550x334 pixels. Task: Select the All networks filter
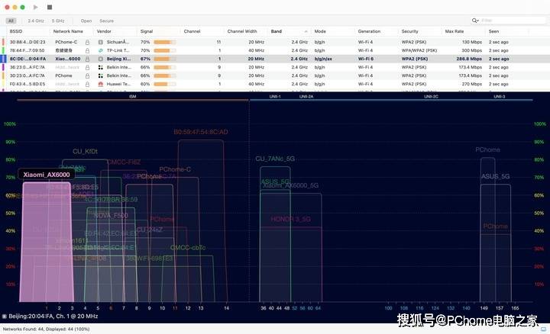pyautogui.click(x=11, y=21)
